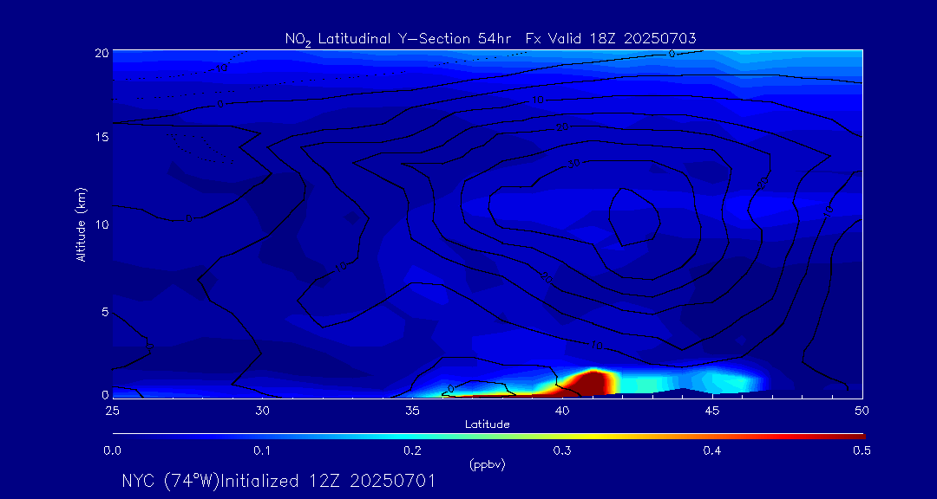
Task: Click latitude axis tick label 40
Action: coord(562,411)
